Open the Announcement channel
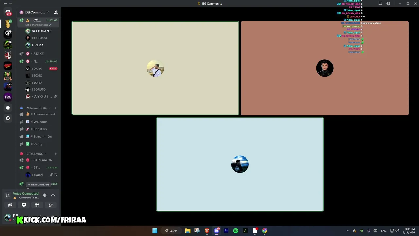The width and height of the screenshot is (419, 236). [39, 114]
